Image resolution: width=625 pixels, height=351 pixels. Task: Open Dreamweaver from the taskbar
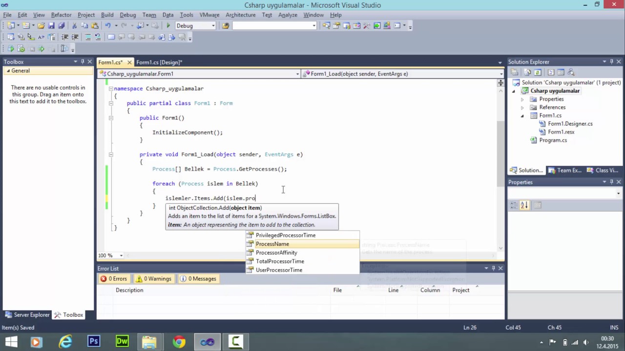click(122, 342)
